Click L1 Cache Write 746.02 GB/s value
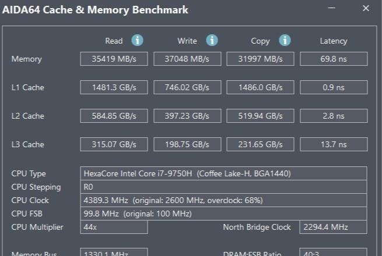The image size is (382, 256). click(x=187, y=87)
